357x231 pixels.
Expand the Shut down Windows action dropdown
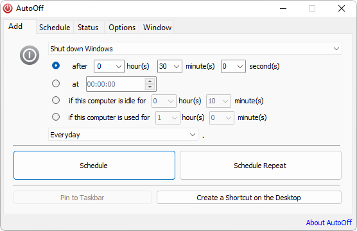click(195, 49)
